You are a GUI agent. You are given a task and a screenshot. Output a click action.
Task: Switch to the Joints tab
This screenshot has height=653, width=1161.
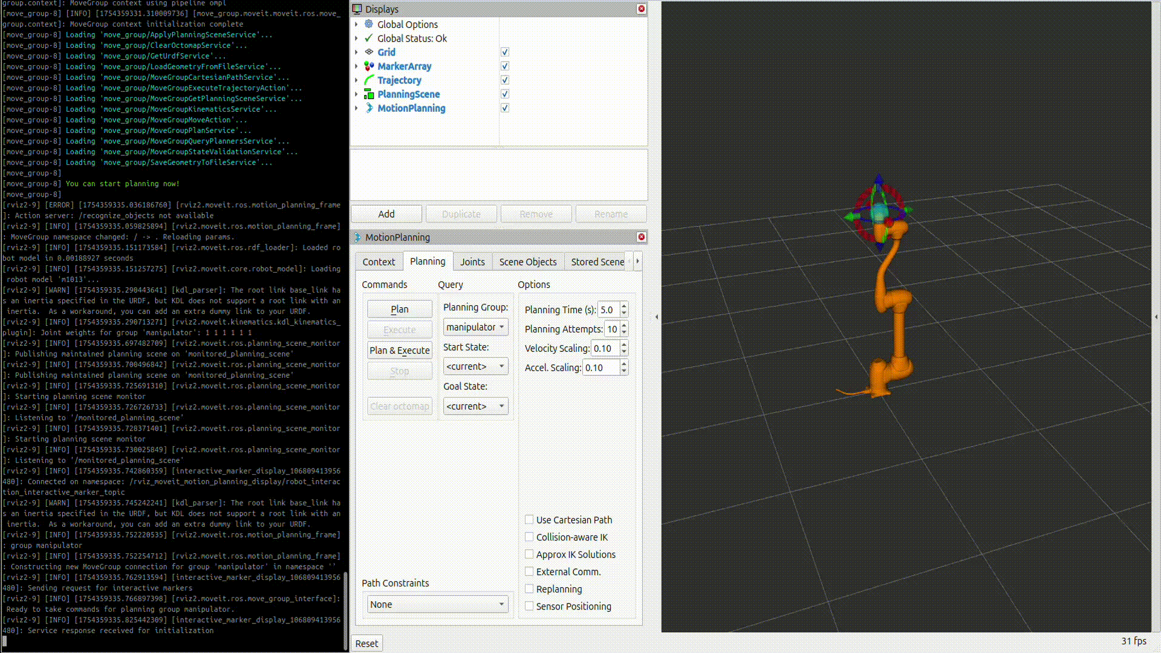click(x=472, y=262)
